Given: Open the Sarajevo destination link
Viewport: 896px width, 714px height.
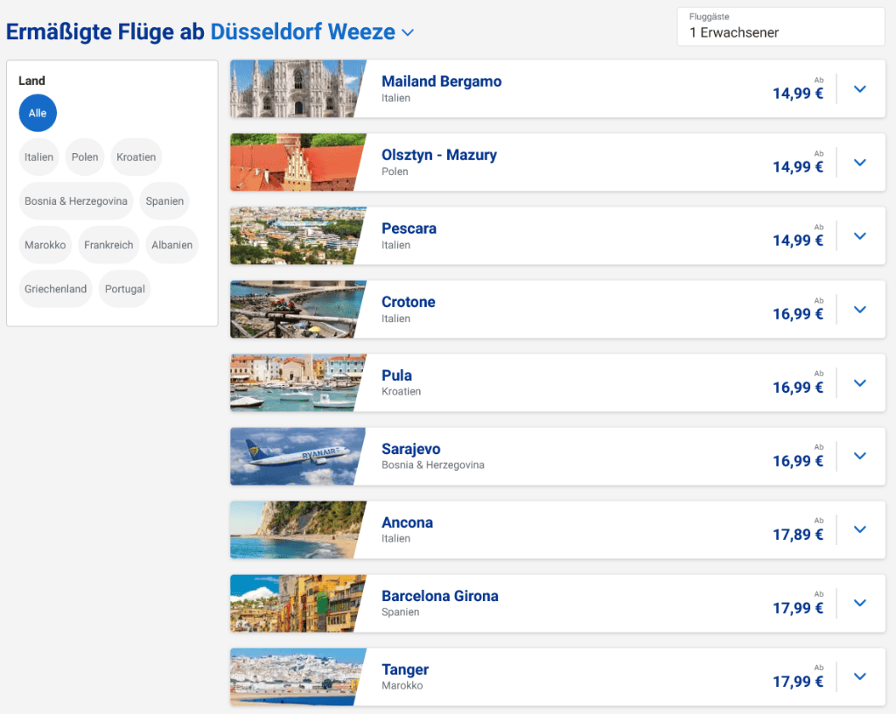Looking at the screenshot, I should (411, 449).
